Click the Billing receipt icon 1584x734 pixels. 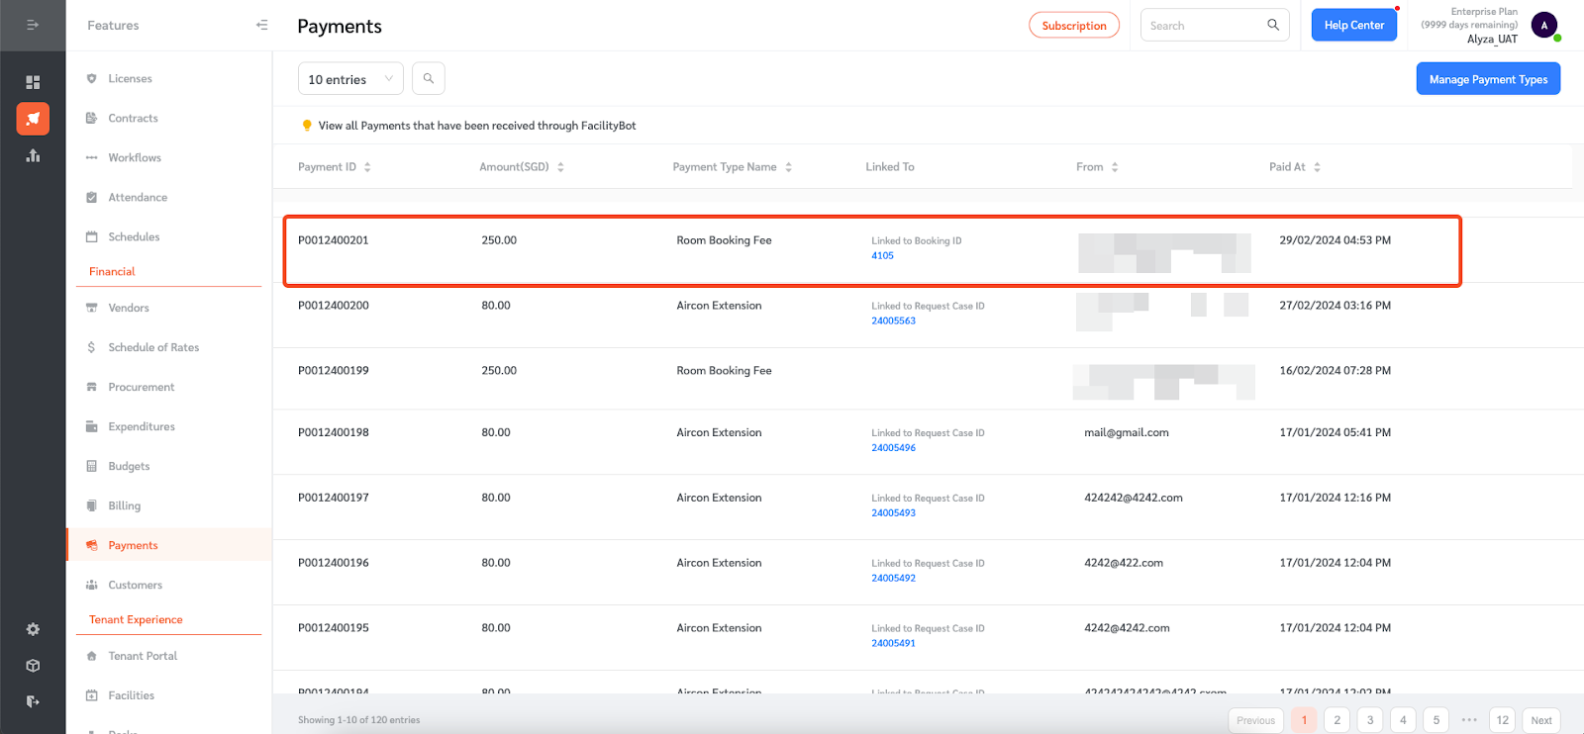coord(92,505)
